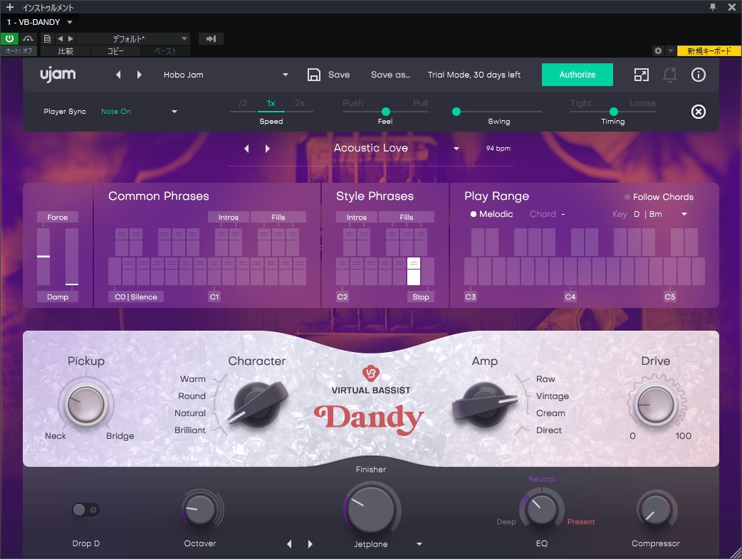This screenshot has width=742, height=559.
Task: Click the host settings gear icon
Action: (x=658, y=50)
